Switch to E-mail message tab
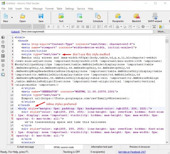170x154 pixels. tap(25, 147)
